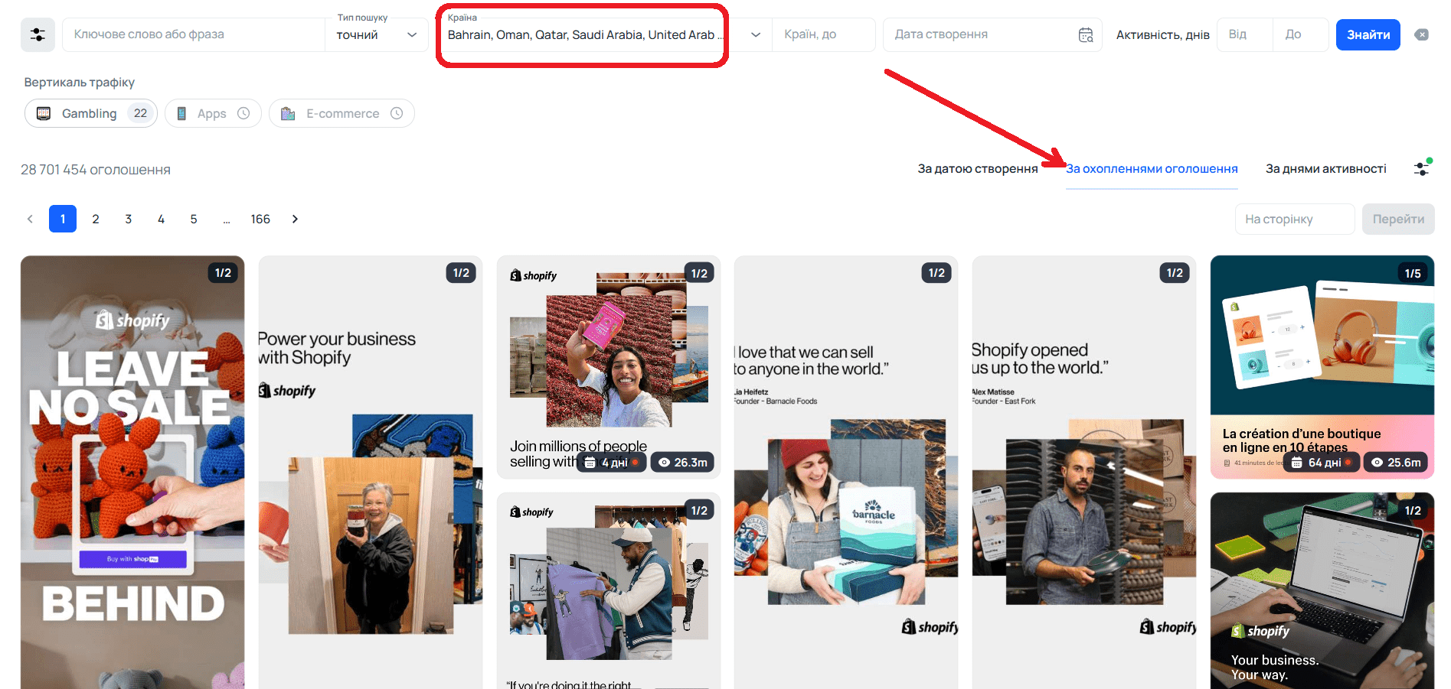Go to page 5
The image size is (1451, 689).
coord(194,219)
